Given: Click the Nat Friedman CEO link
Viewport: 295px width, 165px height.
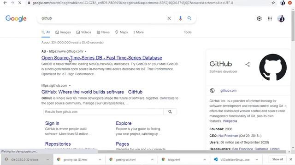Looking at the screenshot, I should [228, 136].
